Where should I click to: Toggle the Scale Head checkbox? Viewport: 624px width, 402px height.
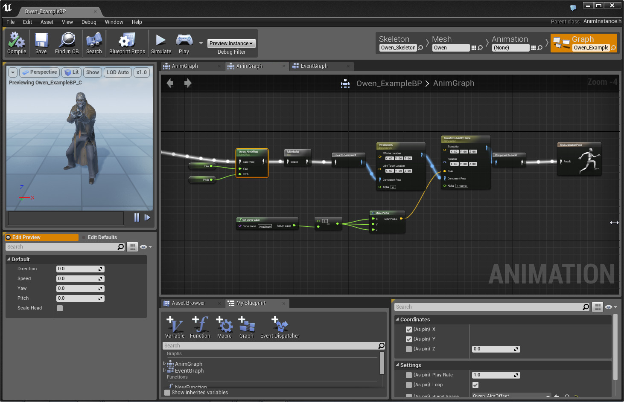60,308
